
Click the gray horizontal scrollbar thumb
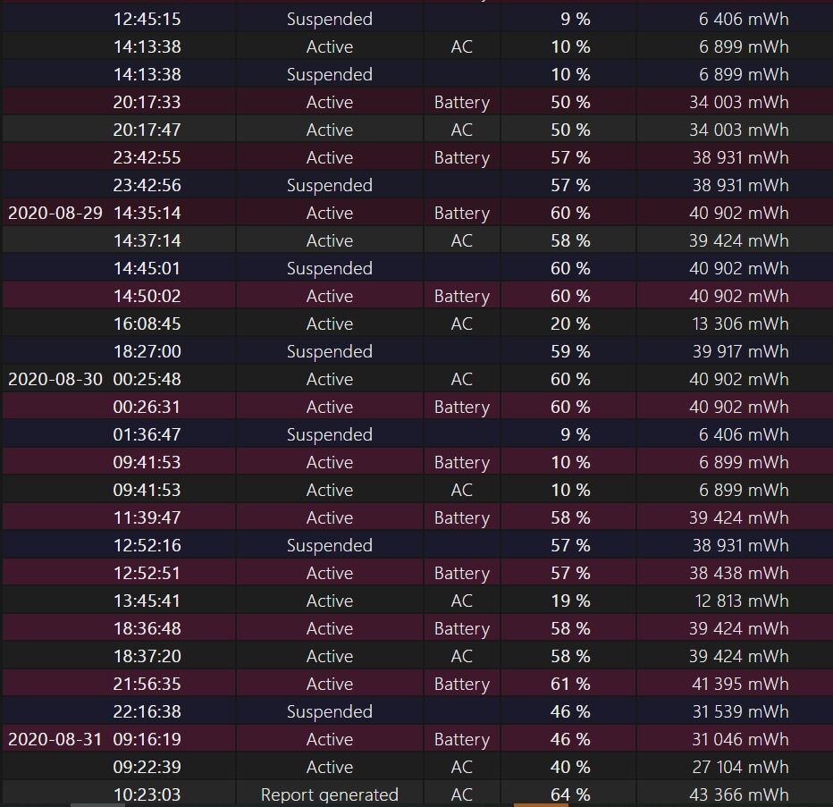click(97, 805)
